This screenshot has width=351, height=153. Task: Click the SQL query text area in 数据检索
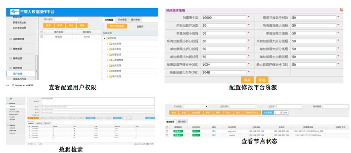[98, 101]
